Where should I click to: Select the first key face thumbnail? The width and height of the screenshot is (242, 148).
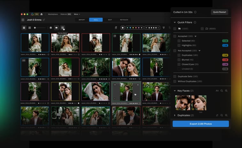tap(183, 103)
